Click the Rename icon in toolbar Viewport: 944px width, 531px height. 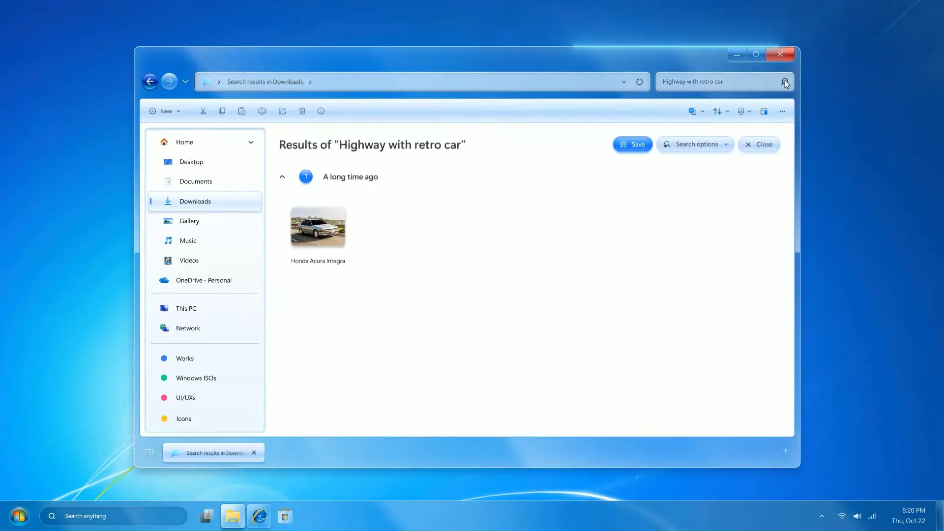pos(262,111)
